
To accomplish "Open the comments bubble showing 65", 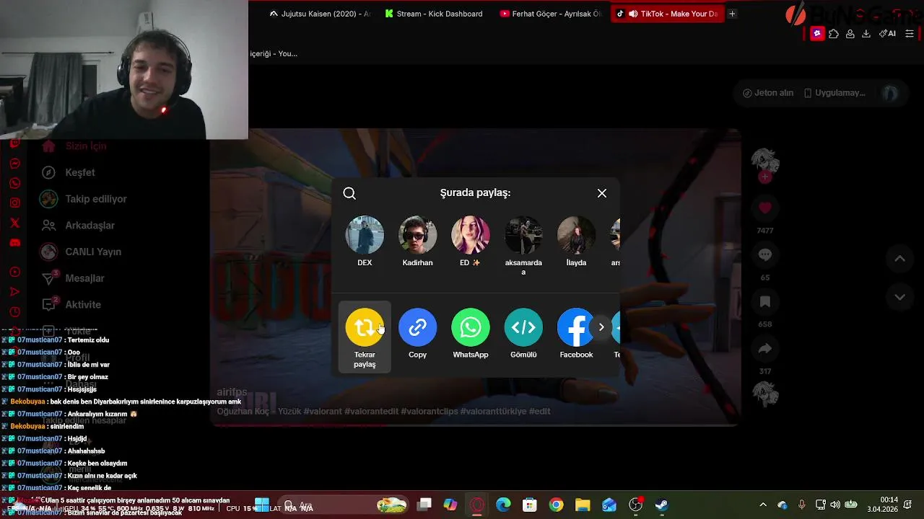I will click(x=765, y=254).
